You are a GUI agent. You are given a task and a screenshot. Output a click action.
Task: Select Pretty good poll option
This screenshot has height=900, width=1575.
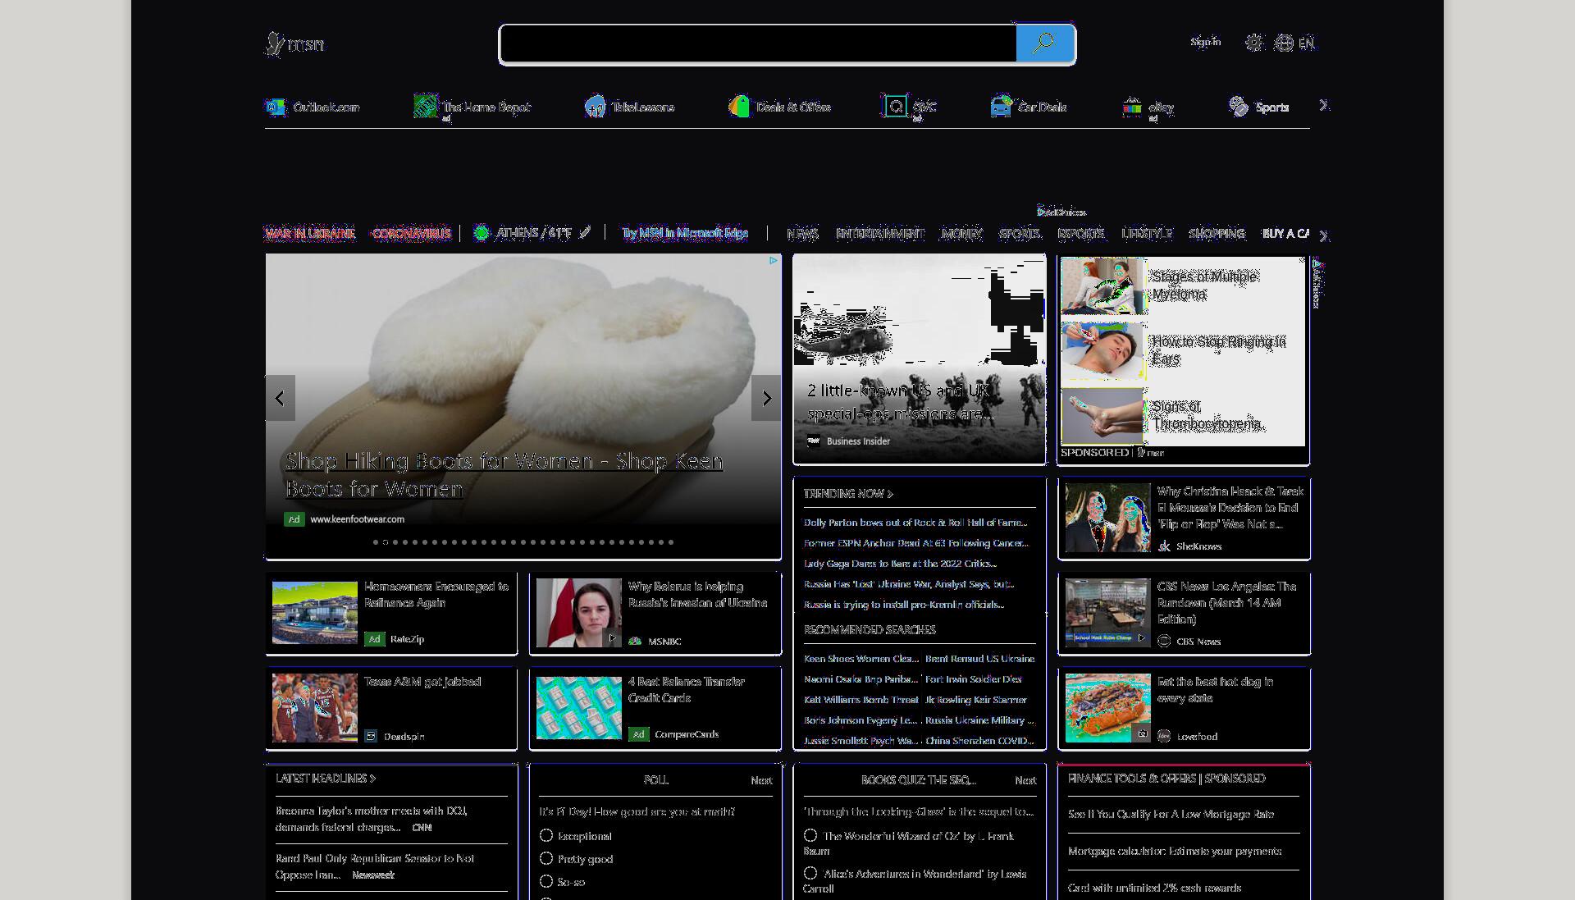[546, 858]
